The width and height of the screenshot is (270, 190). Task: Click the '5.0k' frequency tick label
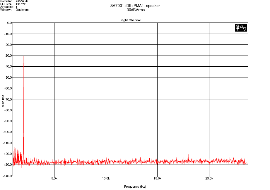click(54, 179)
